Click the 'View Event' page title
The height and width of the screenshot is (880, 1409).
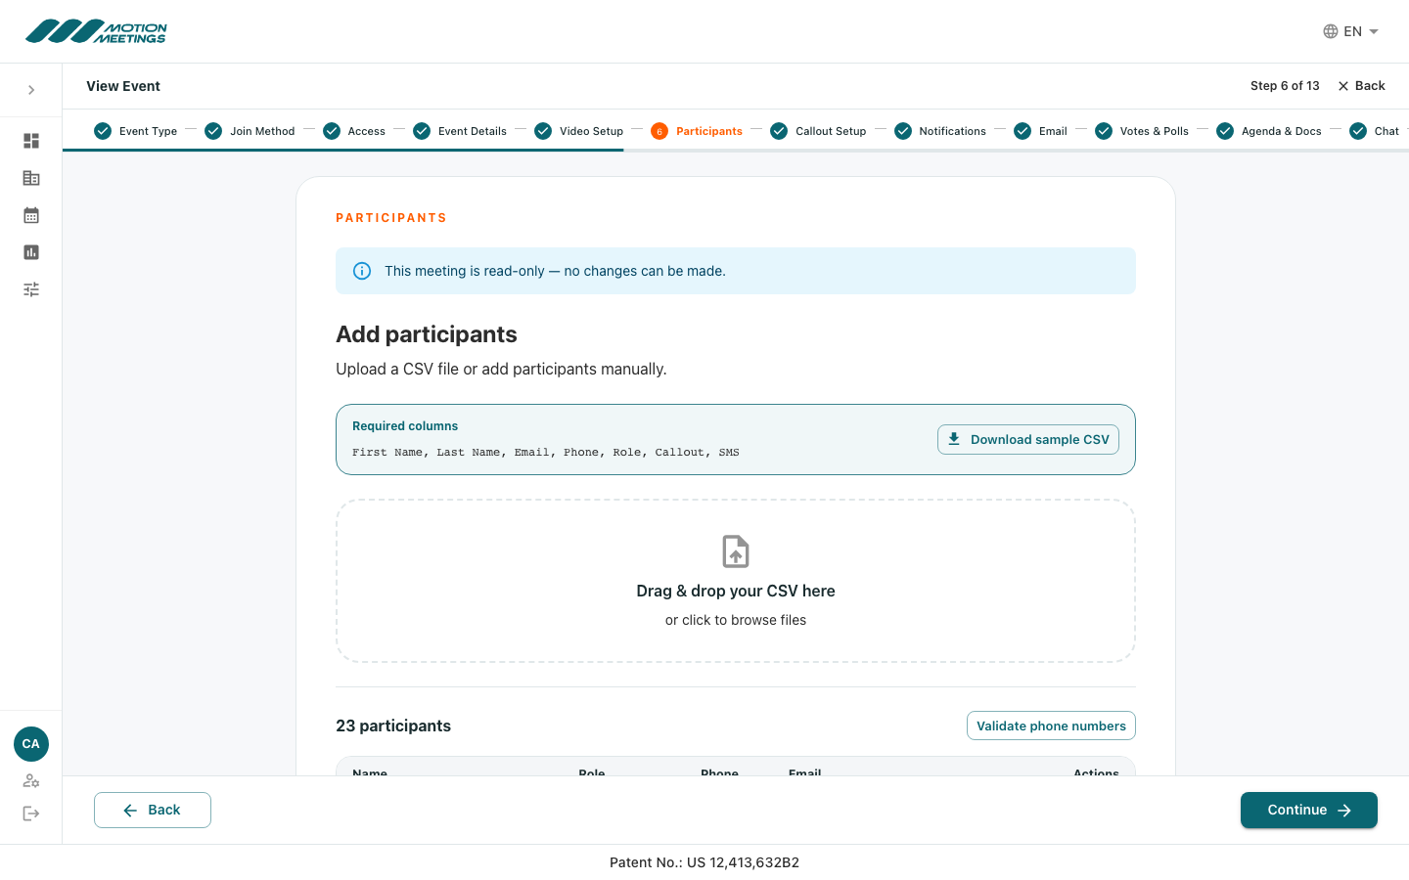coord(123,86)
